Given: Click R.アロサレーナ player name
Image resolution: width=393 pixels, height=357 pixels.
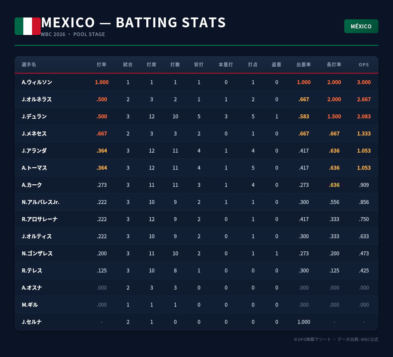Looking at the screenshot, I should (x=39, y=219).
